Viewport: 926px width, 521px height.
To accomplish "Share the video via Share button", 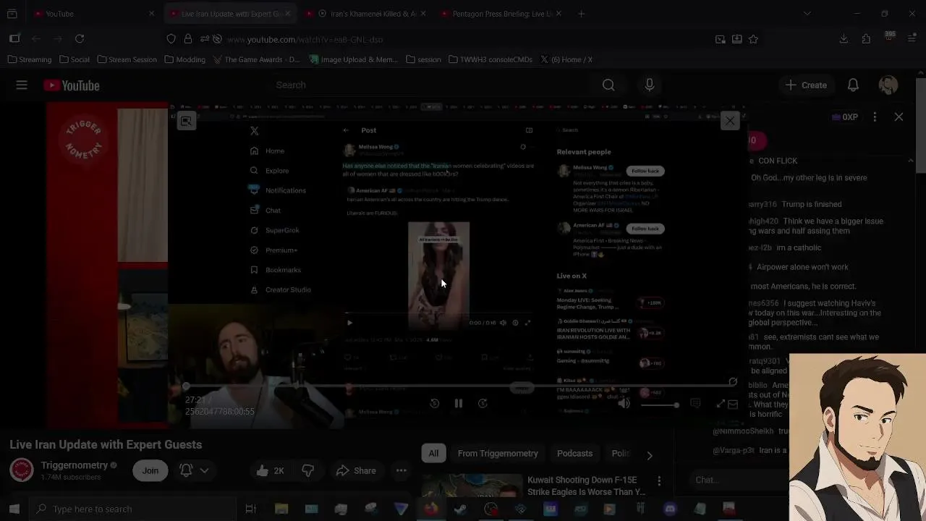I will 356,471.
